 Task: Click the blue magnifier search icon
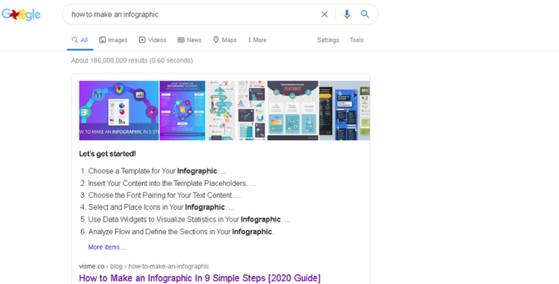364,14
